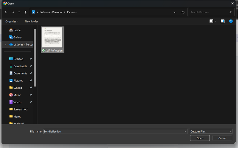Expand the address bar history dropdown
The width and height of the screenshot is (238, 148).
click(175, 12)
